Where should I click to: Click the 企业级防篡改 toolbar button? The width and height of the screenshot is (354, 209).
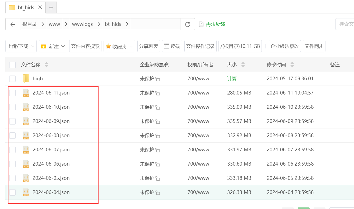point(285,46)
